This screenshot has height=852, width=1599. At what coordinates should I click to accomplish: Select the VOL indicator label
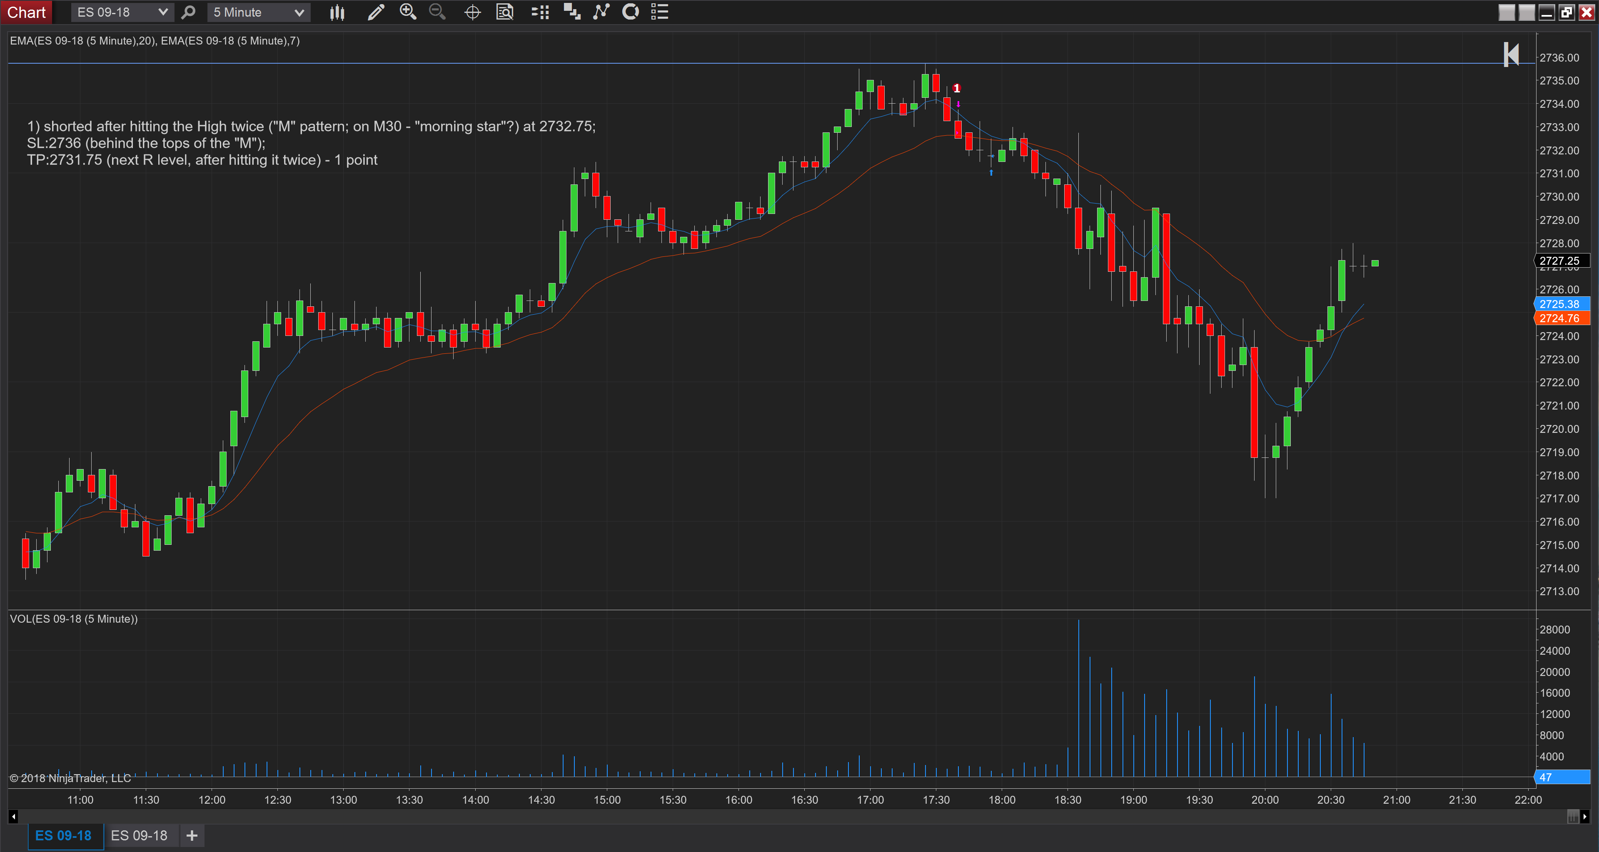pyautogui.click(x=74, y=619)
